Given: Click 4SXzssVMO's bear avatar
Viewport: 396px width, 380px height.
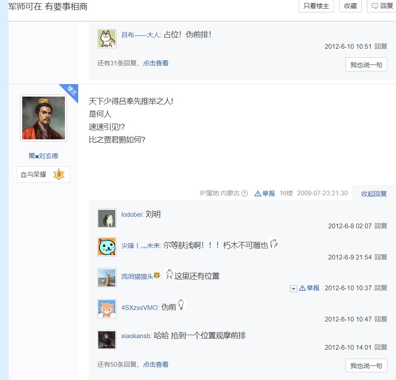Looking at the screenshot, I should (x=107, y=309).
